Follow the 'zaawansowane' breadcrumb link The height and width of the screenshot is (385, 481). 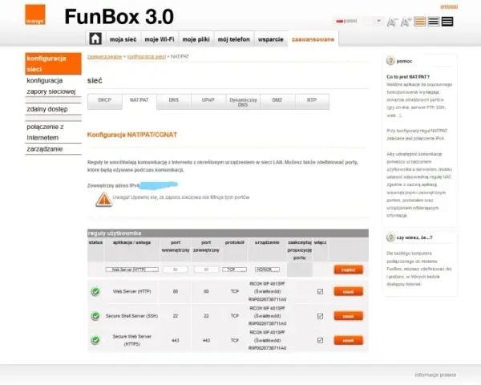pos(104,56)
